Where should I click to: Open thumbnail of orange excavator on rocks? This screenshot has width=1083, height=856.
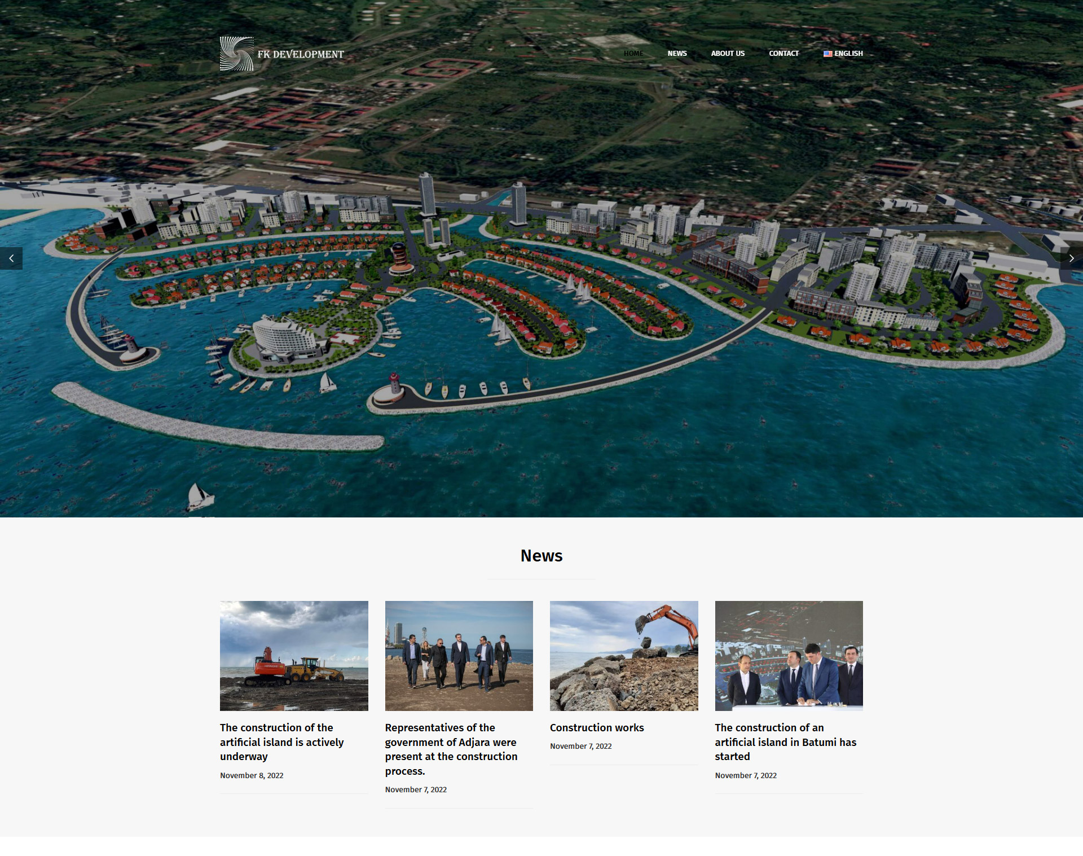point(624,656)
